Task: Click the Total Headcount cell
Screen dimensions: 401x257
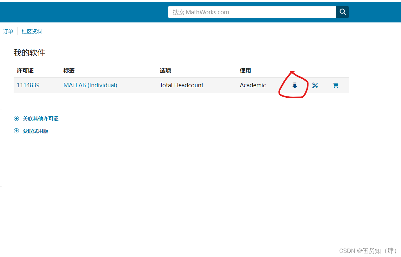Action: point(182,85)
